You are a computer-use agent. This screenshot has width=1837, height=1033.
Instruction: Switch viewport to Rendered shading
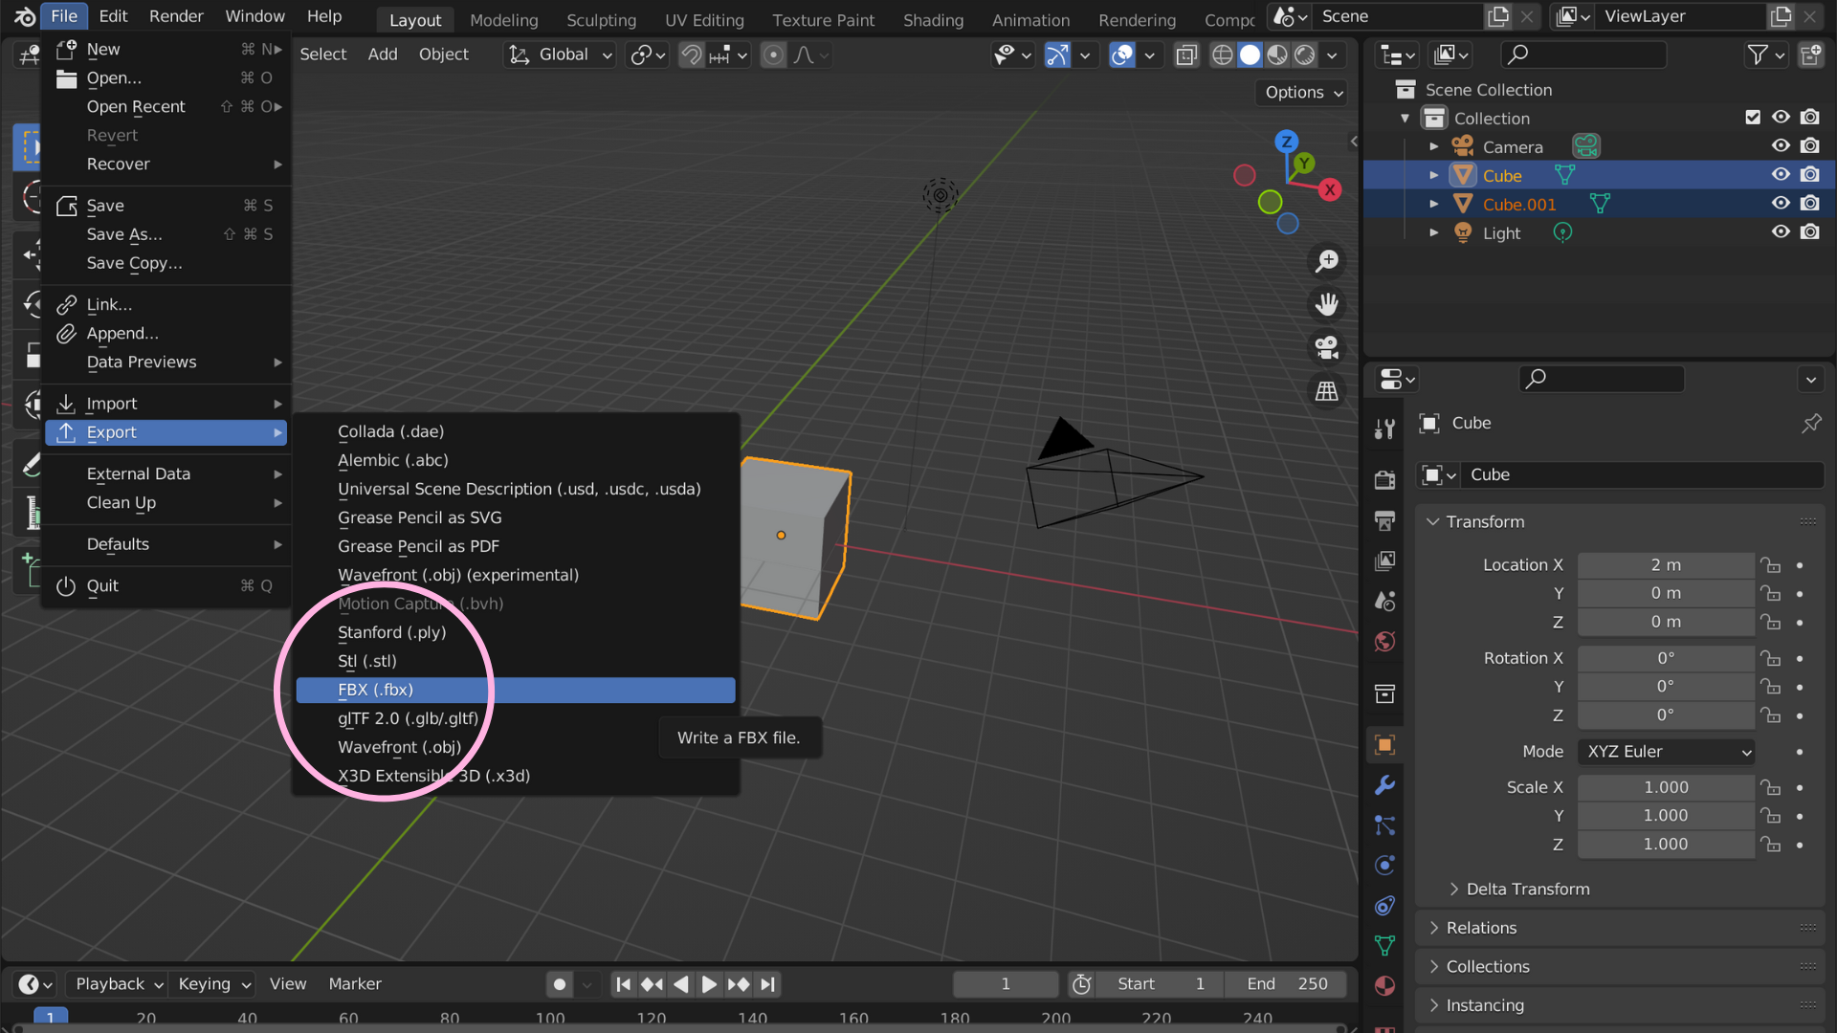pyautogui.click(x=1303, y=55)
